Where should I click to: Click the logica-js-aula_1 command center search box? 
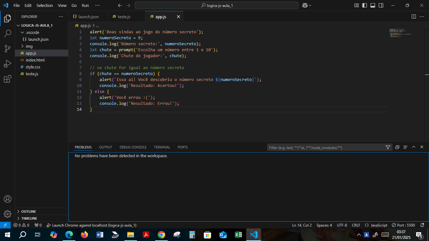tap(216, 5)
